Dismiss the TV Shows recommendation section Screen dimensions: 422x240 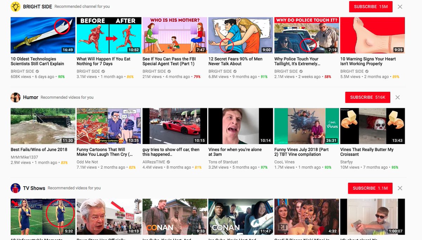pos(400,188)
